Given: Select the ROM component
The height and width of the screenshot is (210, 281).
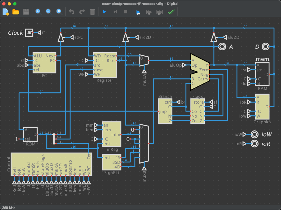Looking at the screenshot, I should coord(30,134).
